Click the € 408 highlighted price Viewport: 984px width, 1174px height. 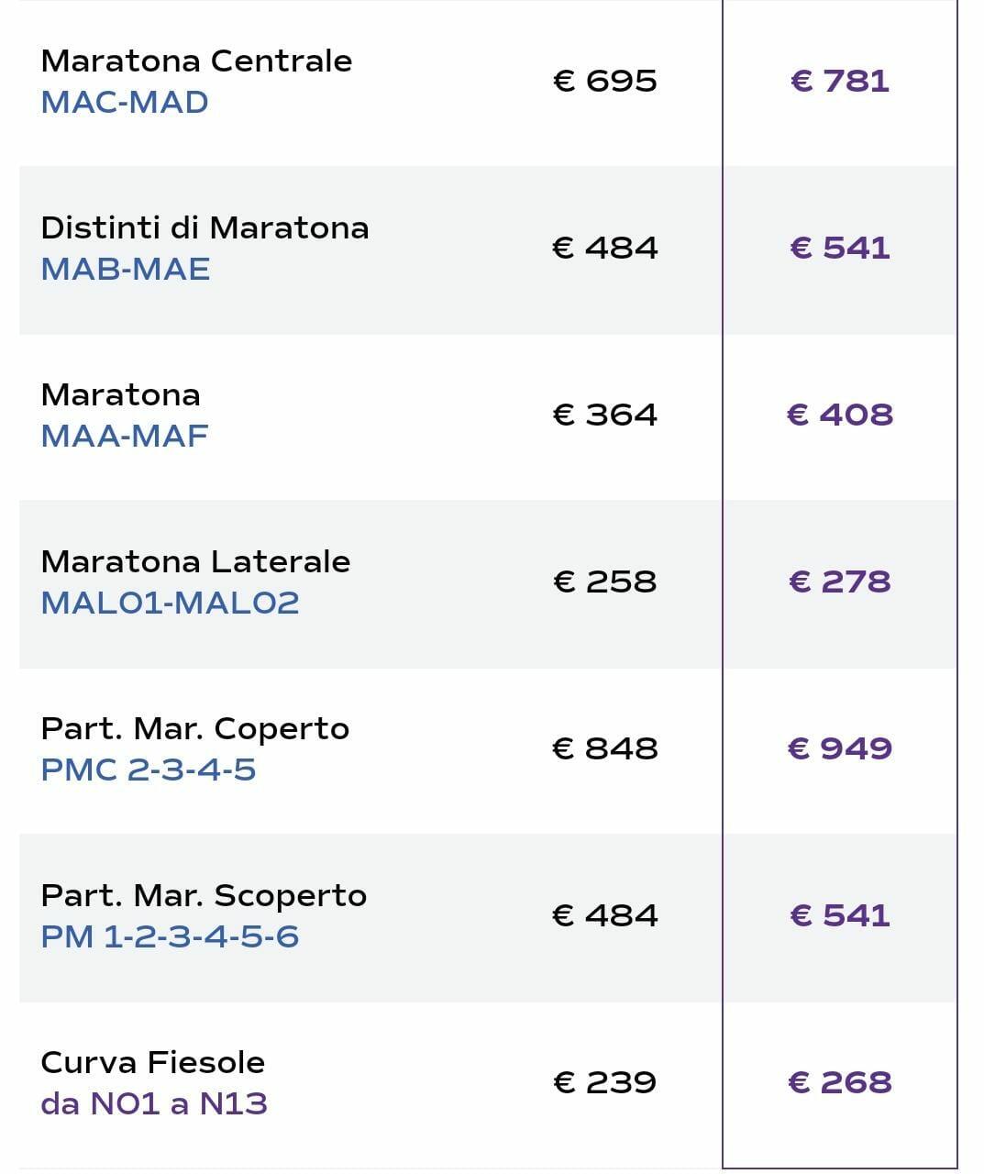(x=840, y=415)
